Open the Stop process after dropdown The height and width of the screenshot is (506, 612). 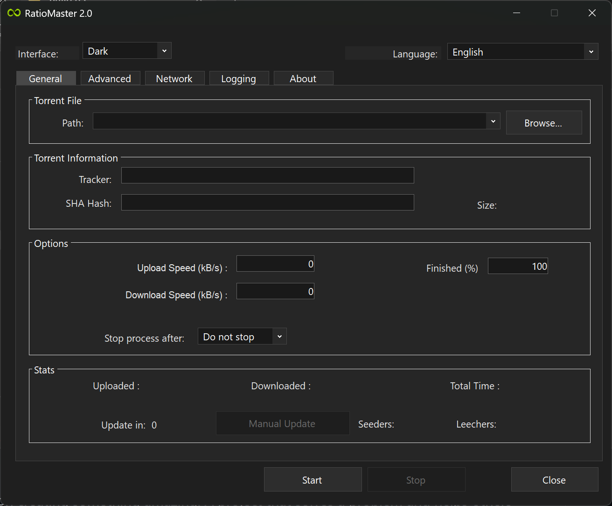click(x=242, y=337)
